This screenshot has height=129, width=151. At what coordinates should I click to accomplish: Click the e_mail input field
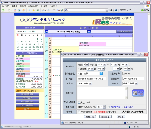(x=91, y=79)
